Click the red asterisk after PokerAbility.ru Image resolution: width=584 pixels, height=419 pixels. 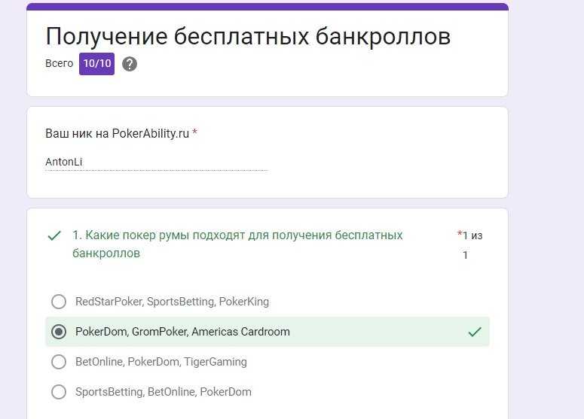[x=194, y=132]
